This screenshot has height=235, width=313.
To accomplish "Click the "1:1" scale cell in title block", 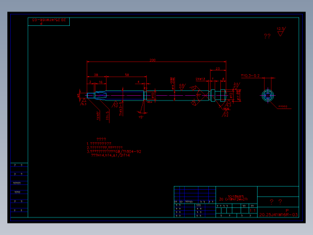I will (253, 210).
